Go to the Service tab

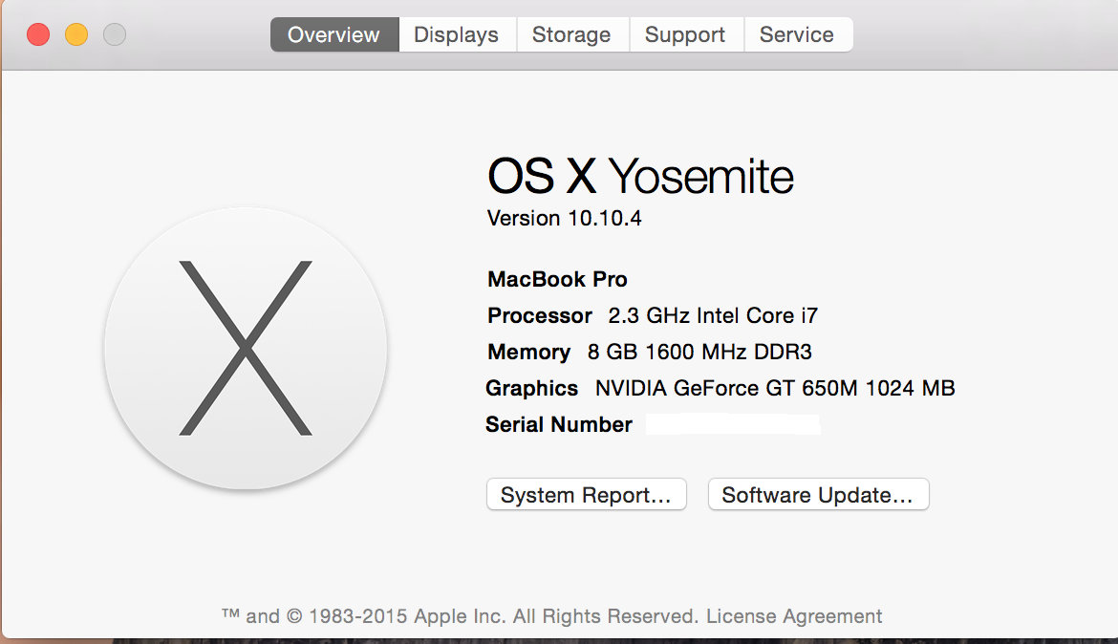coord(796,35)
